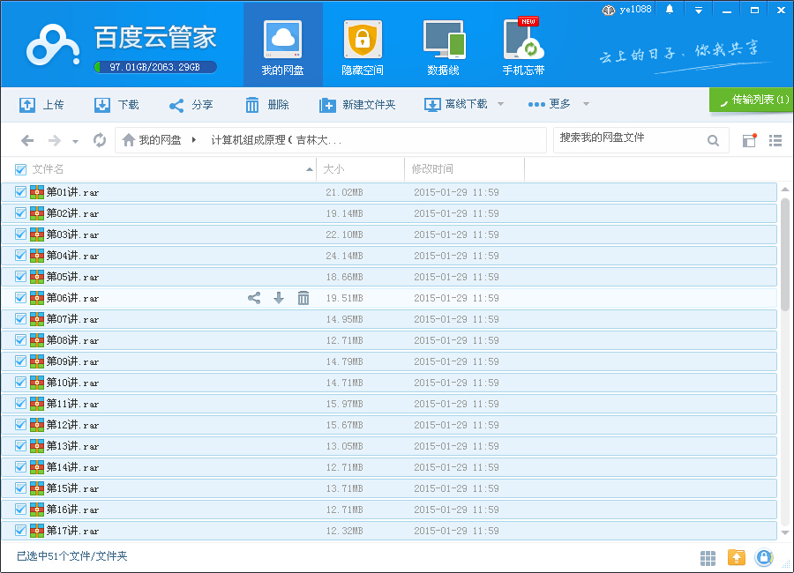
Task: Click the grid icon in status bar
Action: pyautogui.click(x=708, y=557)
